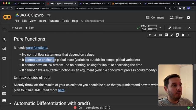Open the Insert menu

click(x=42, y=21)
